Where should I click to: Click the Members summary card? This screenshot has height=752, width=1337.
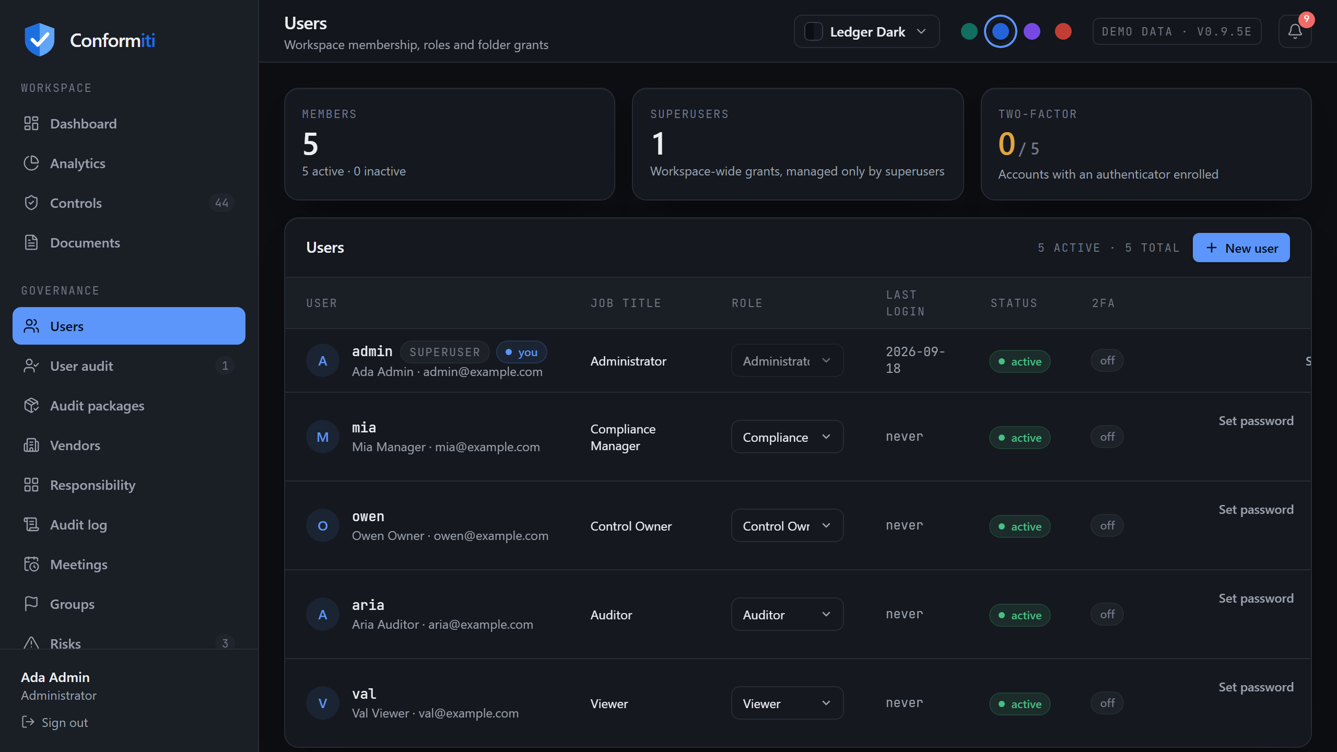[449, 144]
